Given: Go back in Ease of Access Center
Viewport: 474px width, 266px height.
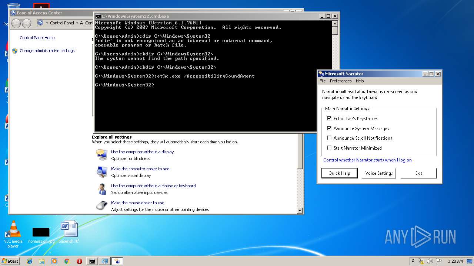Looking at the screenshot, I should (16, 23).
